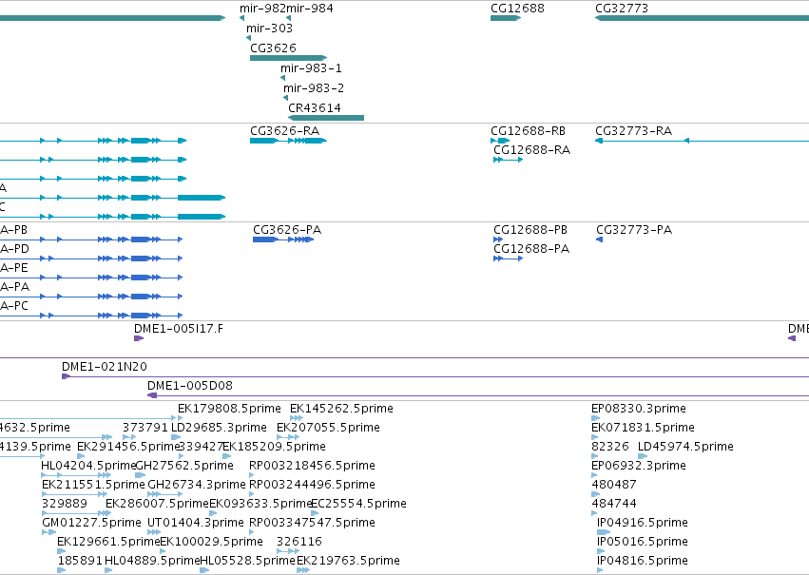The height and width of the screenshot is (575, 809).
Task: Select the CG12688-RA transcript glyph
Action: pos(509,160)
